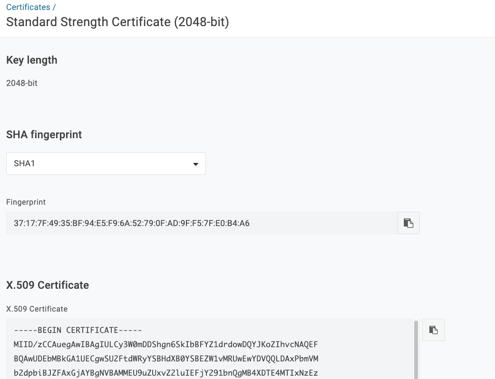
Task: Click inside the Fingerprint value field
Action: [x=202, y=223]
